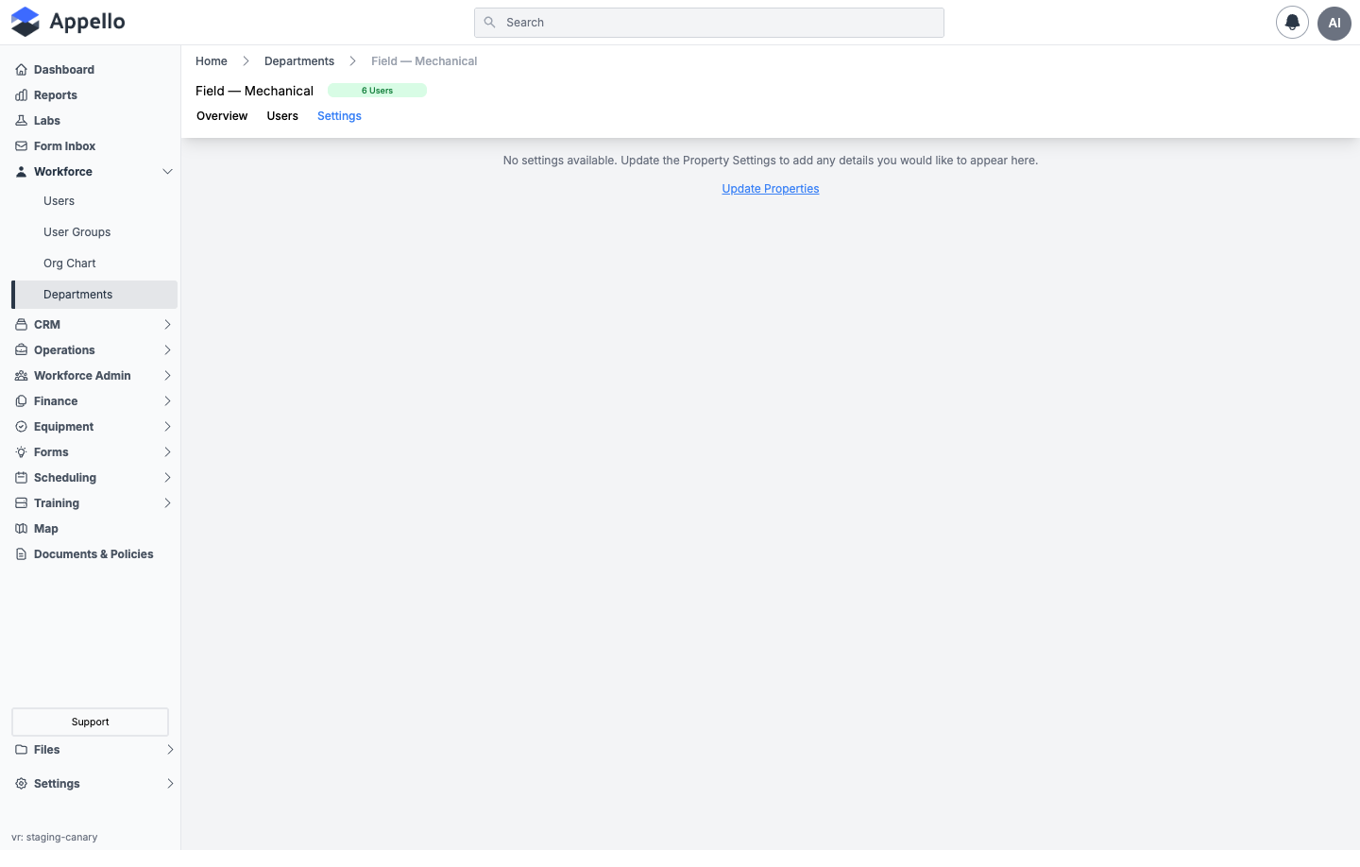Select the department Settings tab

click(339, 116)
